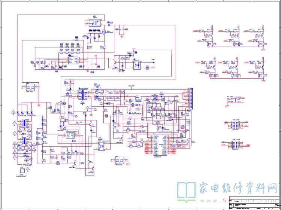Click the POWER SOCKET connector symbol
The image size is (281, 210).
coord(21,170)
